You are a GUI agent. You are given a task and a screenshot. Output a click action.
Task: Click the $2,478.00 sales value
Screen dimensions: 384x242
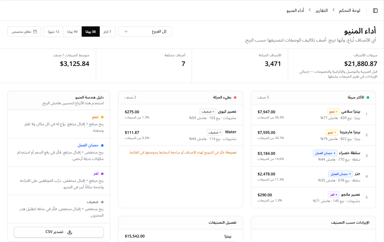266,174
